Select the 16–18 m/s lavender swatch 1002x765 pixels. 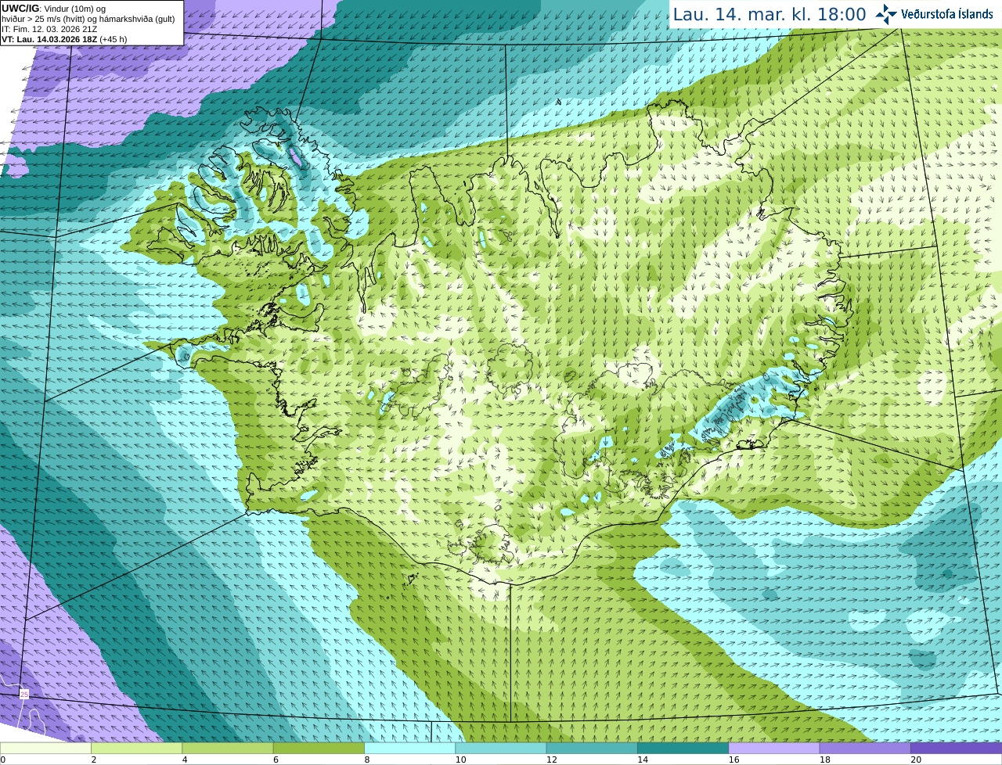tap(774, 748)
